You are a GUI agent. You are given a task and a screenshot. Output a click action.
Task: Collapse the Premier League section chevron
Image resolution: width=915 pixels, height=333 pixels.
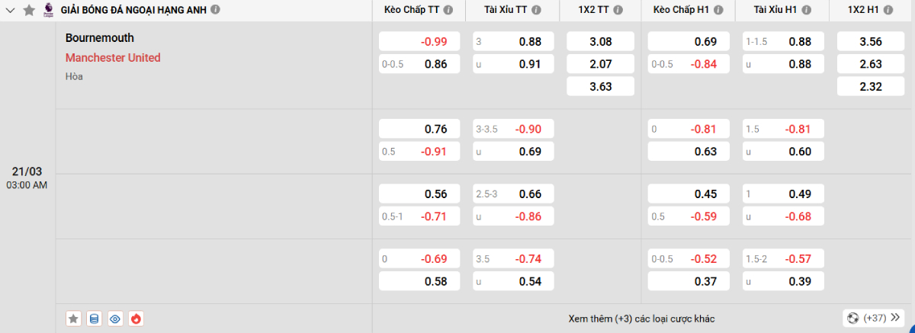[x=11, y=10]
